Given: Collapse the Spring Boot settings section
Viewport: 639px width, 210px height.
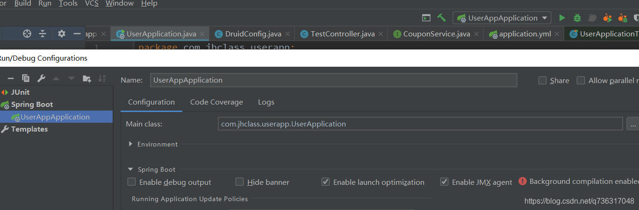Looking at the screenshot, I should click(x=131, y=169).
